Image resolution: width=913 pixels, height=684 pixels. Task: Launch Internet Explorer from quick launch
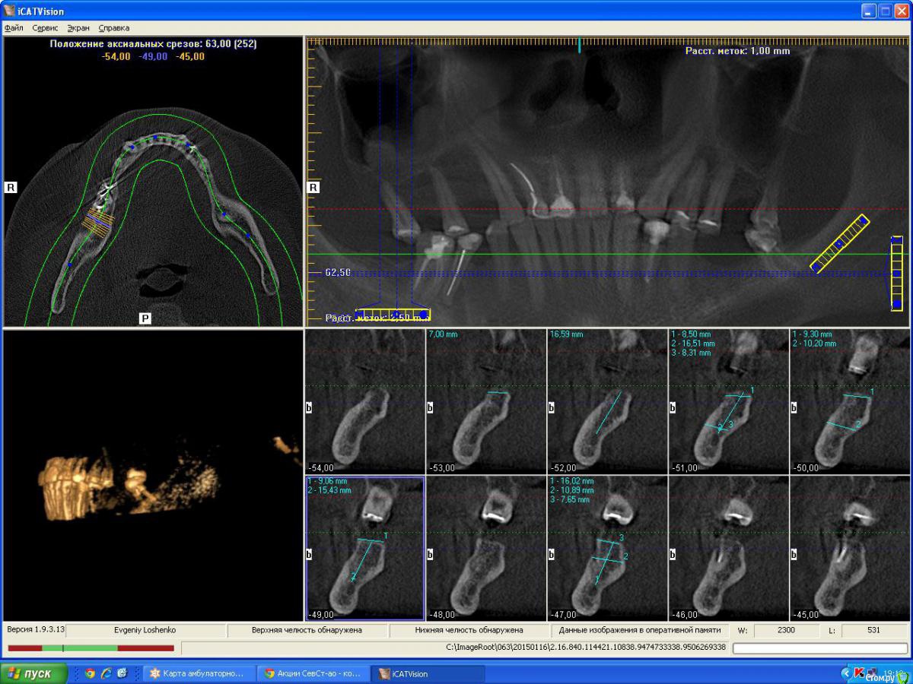coord(106,673)
